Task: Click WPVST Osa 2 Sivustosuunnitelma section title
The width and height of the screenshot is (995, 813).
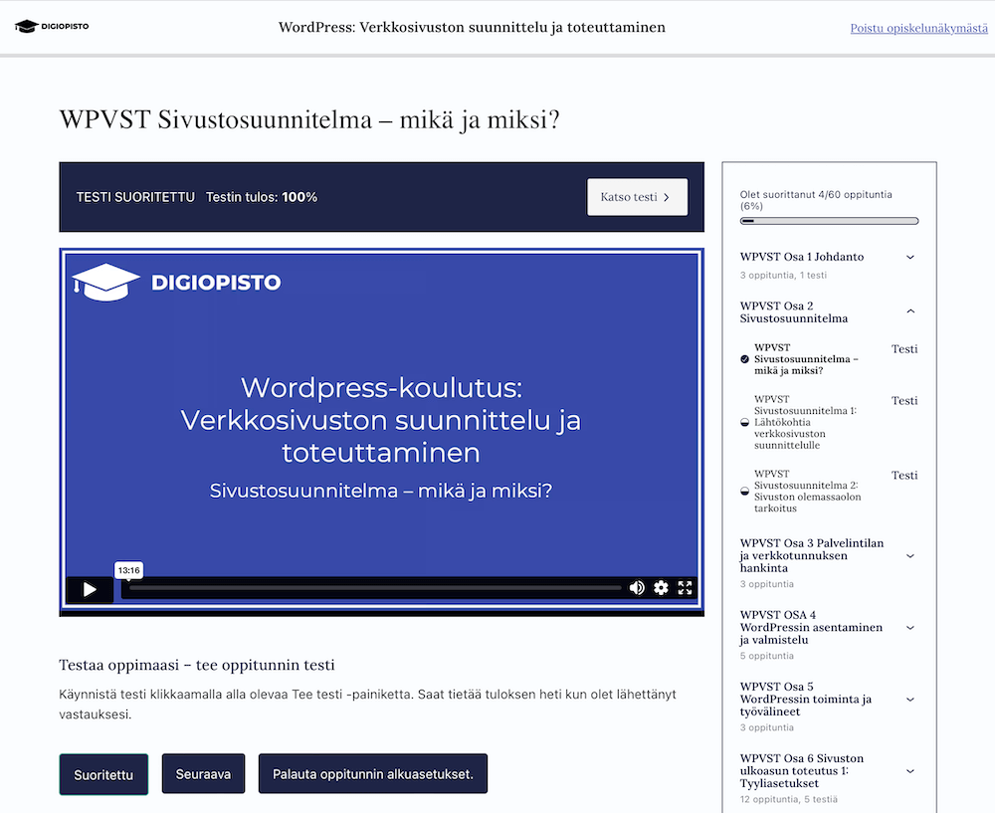Action: pos(794,311)
